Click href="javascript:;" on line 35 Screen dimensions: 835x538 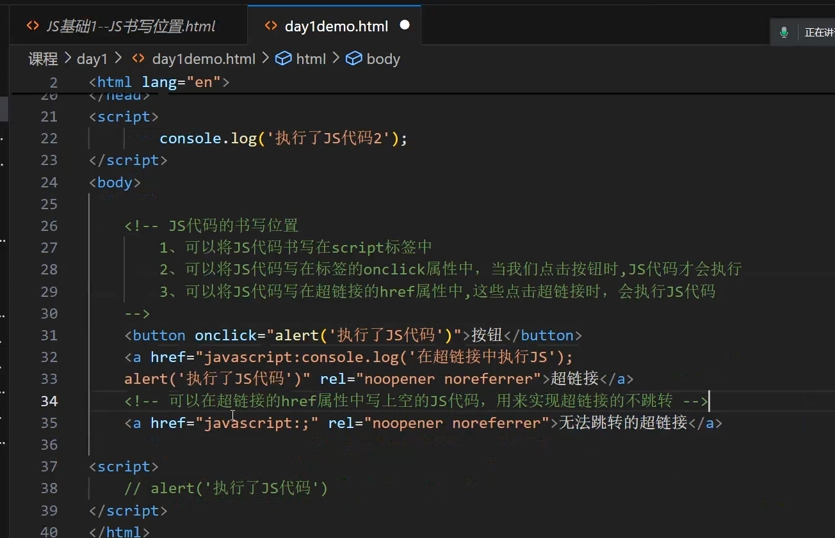point(234,423)
